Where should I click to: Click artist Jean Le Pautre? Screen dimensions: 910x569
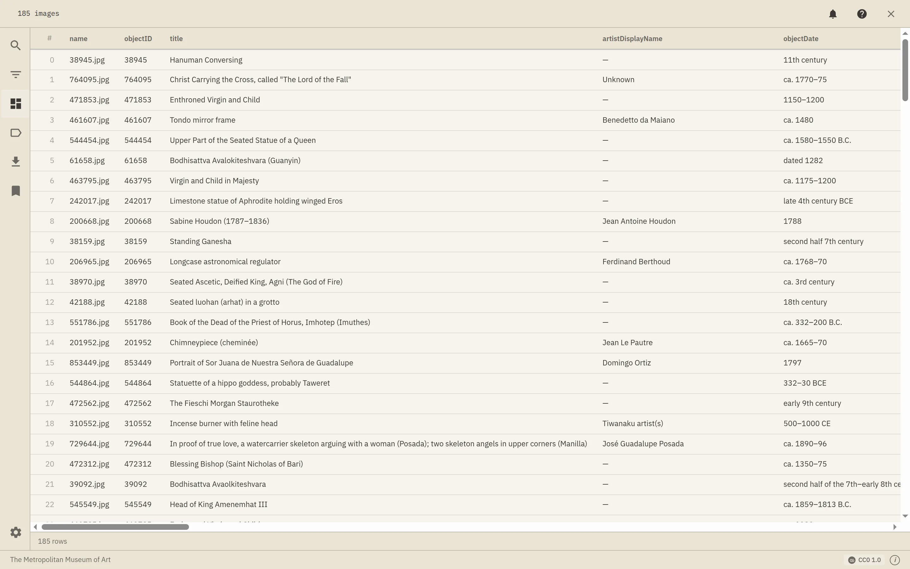[x=627, y=343]
